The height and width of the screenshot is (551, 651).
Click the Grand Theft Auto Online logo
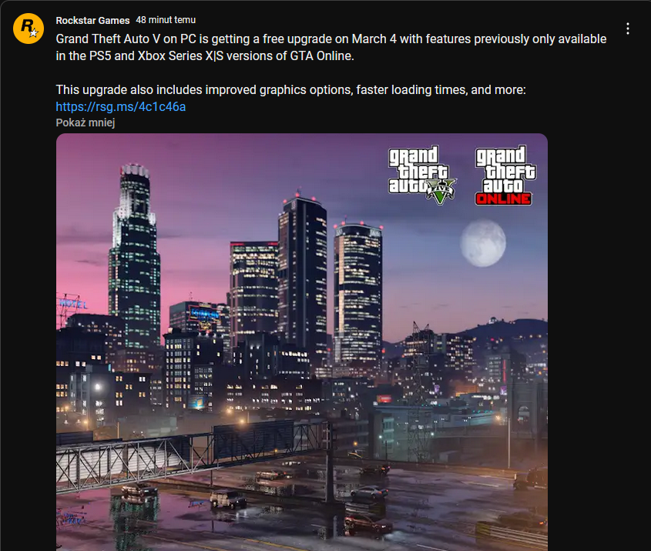click(x=505, y=175)
